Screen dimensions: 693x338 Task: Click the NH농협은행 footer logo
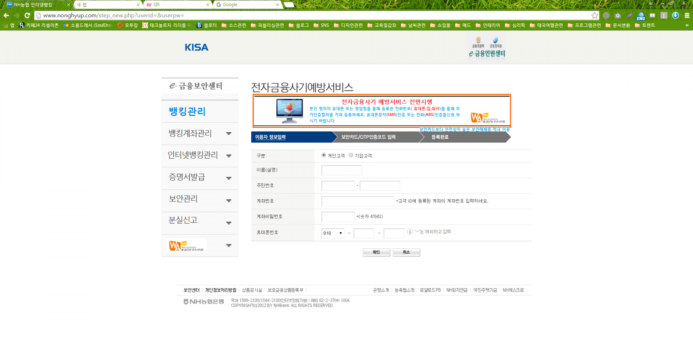(204, 302)
